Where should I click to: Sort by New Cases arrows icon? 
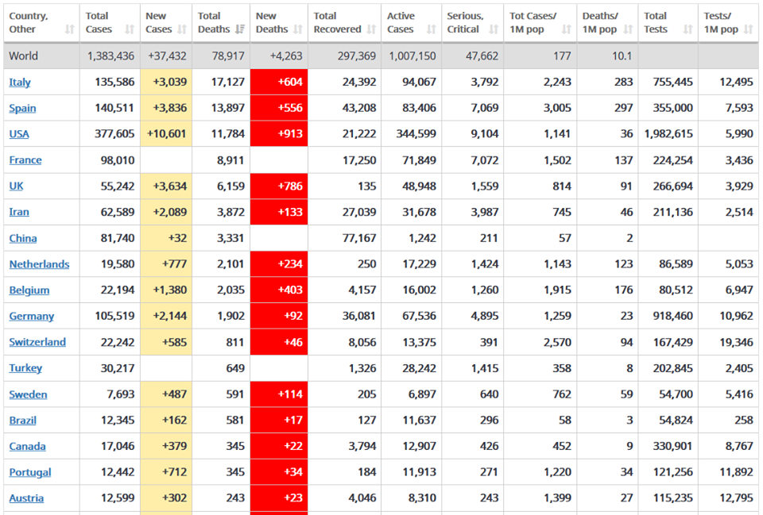coord(182,29)
